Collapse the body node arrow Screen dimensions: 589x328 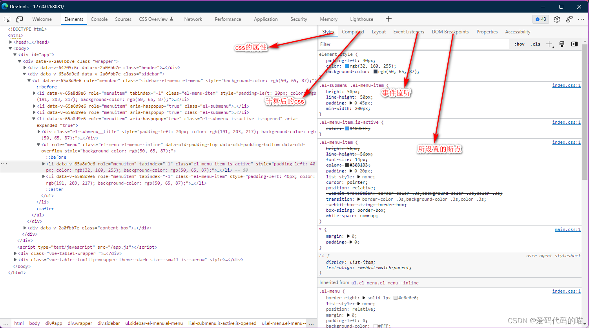11,48
